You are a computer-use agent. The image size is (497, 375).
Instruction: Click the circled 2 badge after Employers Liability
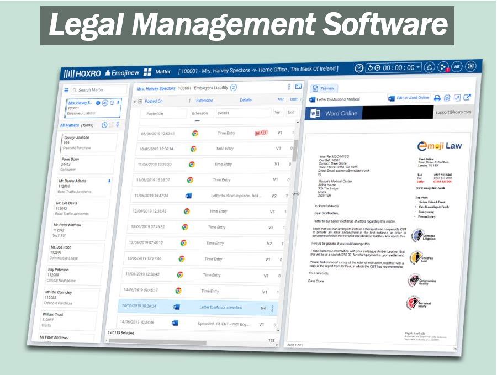coord(233,87)
